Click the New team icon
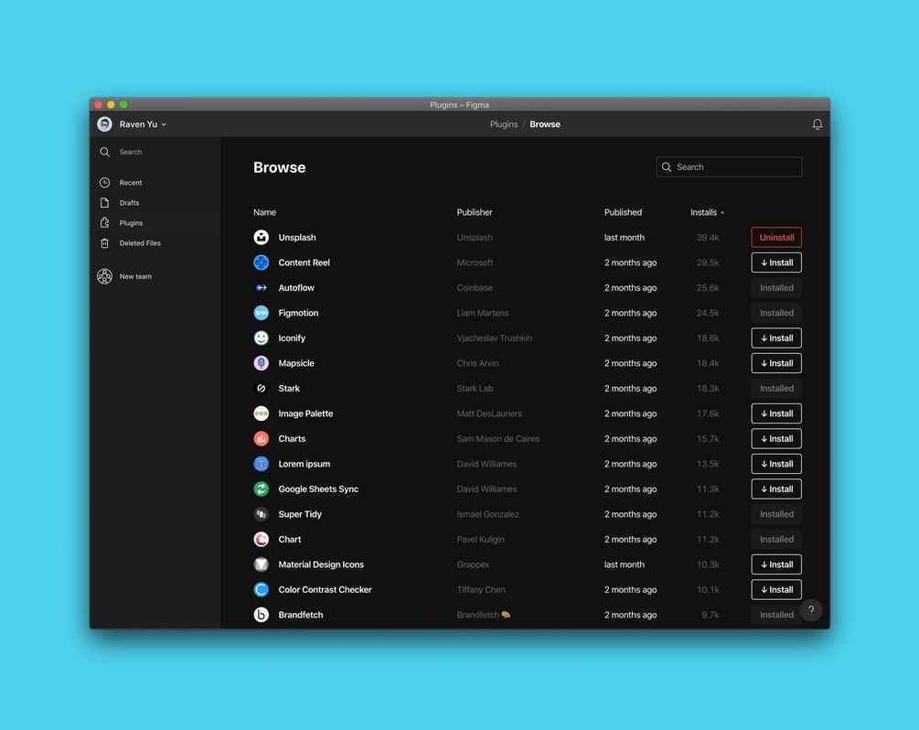Screen dimensions: 919x730 tap(105, 276)
